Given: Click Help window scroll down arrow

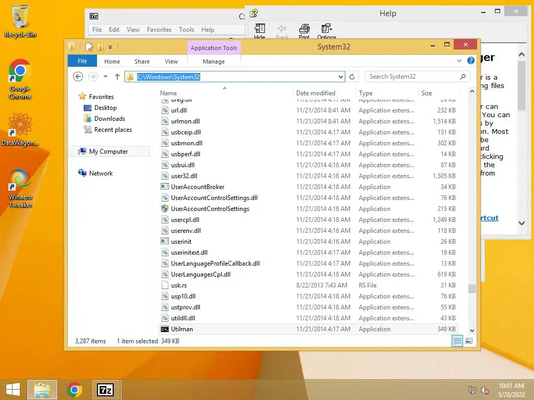Looking at the screenshot, I should 521,223.
